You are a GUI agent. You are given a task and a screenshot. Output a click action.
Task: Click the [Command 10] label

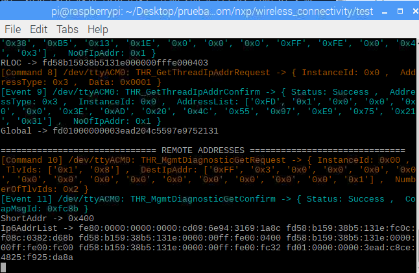(x=32, y=160)
